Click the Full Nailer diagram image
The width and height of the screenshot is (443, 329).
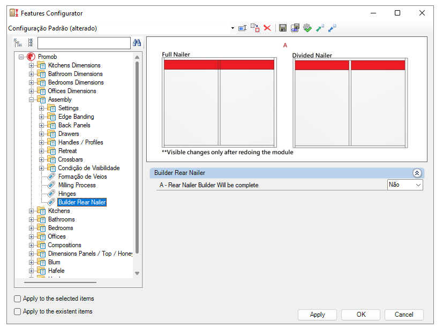coord(219,102)
